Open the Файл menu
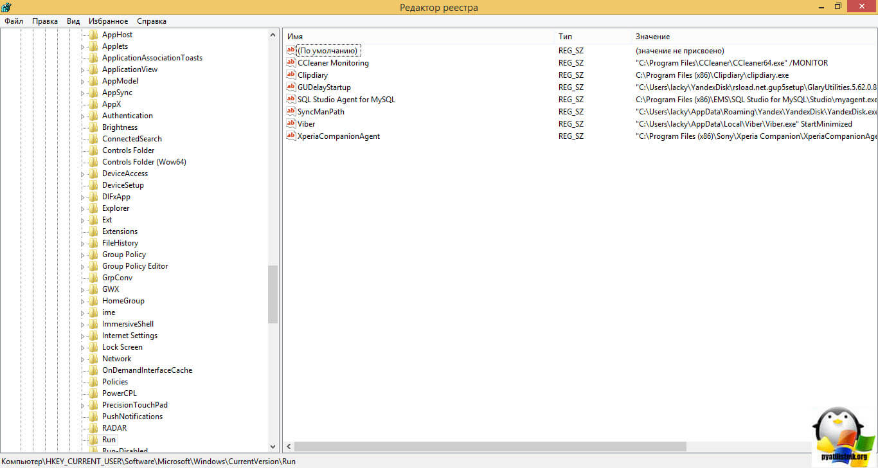 (x=13, y=21)
